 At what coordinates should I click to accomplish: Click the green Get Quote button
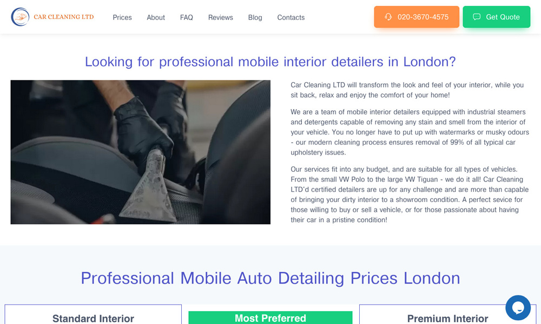pos(497,17)
